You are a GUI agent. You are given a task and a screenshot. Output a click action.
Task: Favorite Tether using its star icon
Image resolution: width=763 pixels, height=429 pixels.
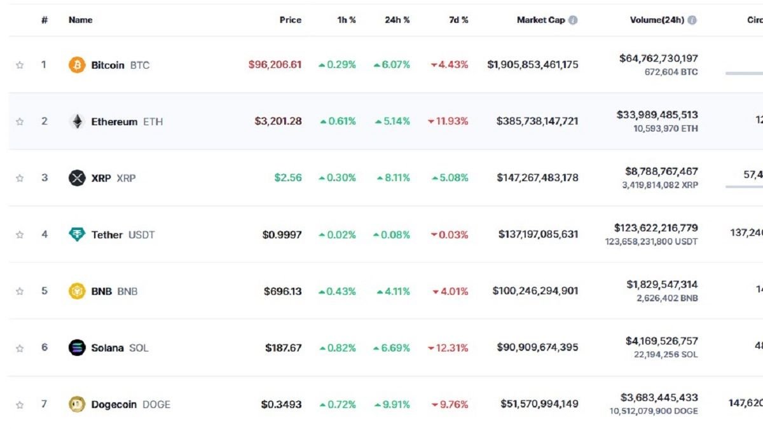(20, 235)
